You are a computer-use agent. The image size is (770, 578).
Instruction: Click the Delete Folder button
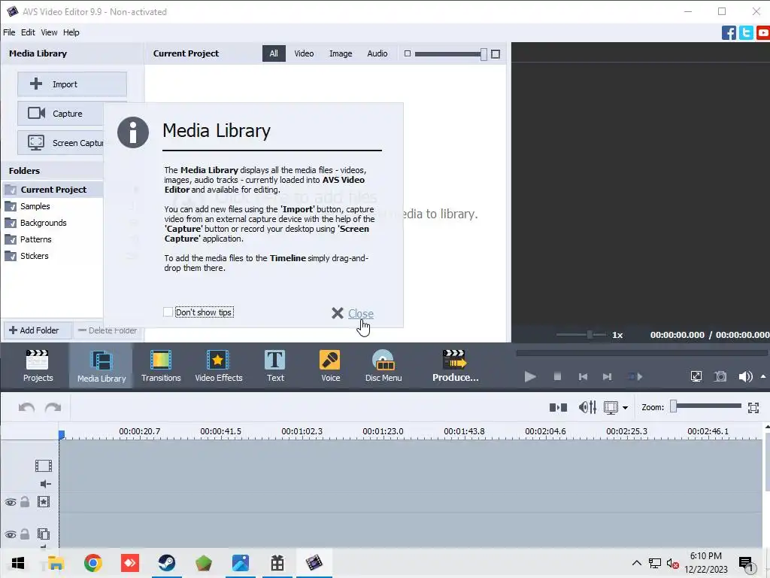click(108, 330)
